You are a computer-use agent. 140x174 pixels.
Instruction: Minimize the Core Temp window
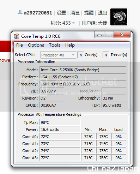(99, 35)
